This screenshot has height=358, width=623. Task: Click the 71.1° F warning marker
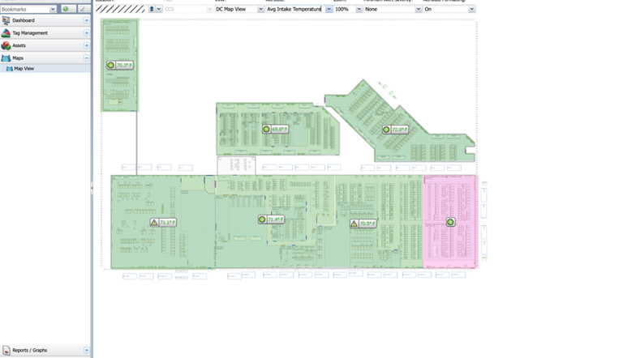(x=163, y=222)
